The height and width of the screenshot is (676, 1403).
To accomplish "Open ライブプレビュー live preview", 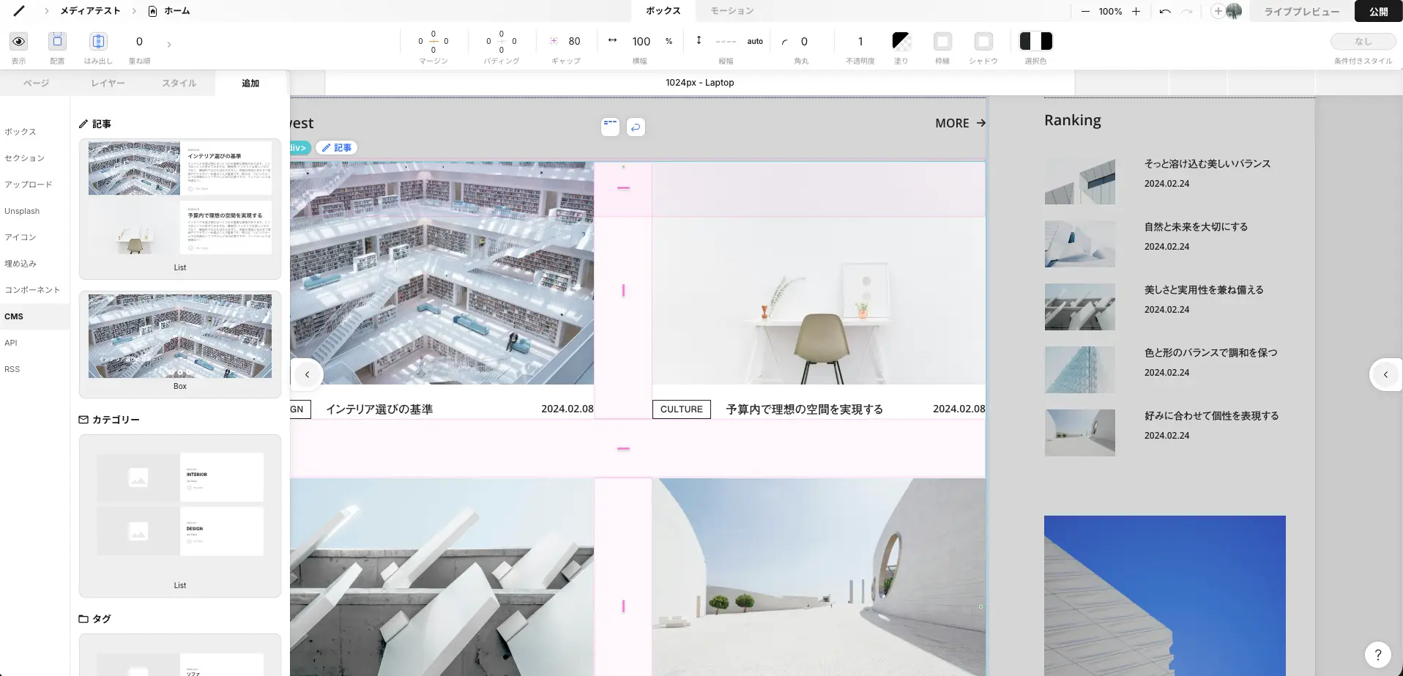I will click(1301, 11).
